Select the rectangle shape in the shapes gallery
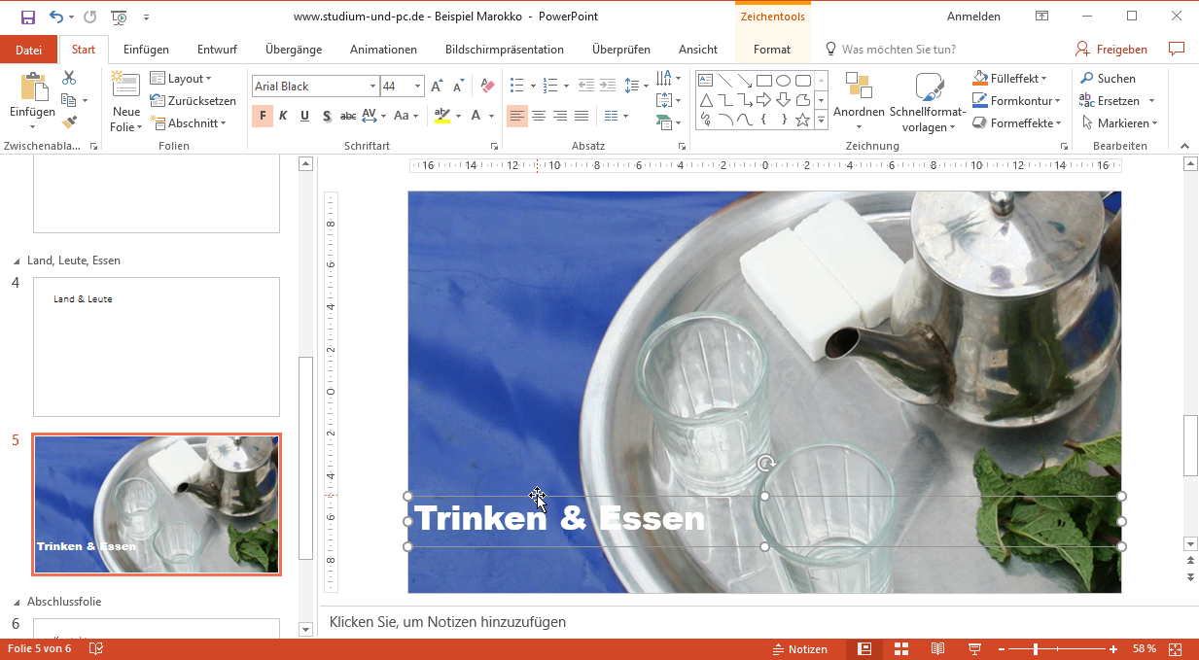 (x=764, y=81)
